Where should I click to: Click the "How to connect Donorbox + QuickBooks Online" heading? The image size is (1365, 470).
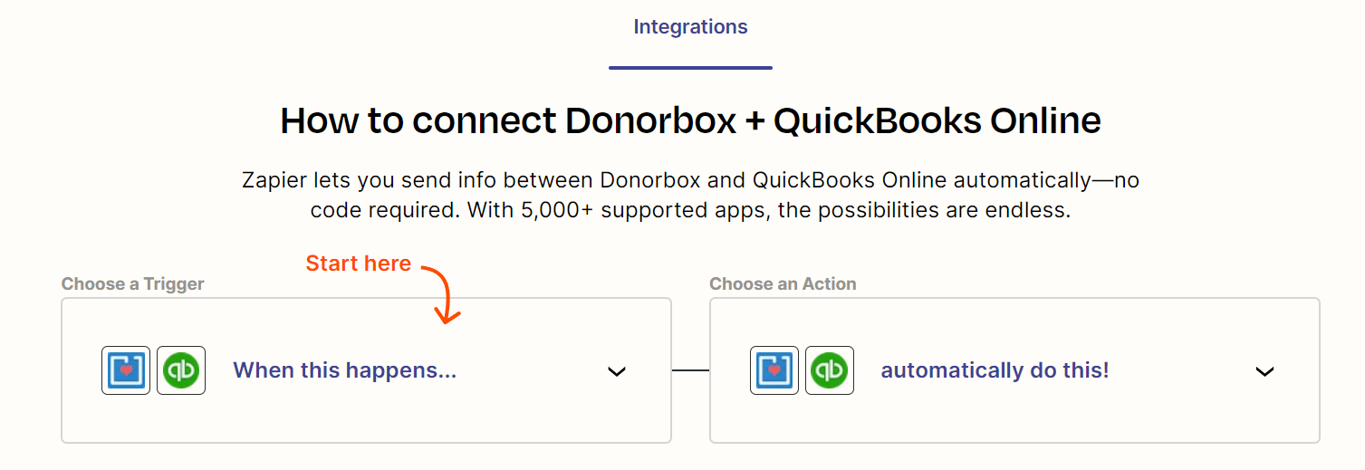point(690,120)
